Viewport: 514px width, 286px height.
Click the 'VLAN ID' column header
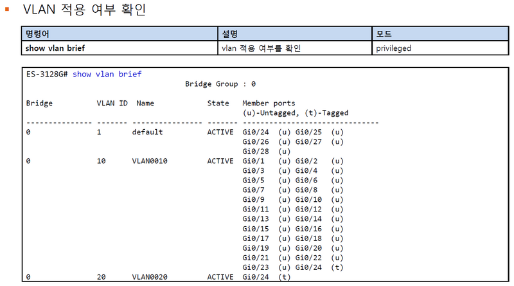coord(112,103)
